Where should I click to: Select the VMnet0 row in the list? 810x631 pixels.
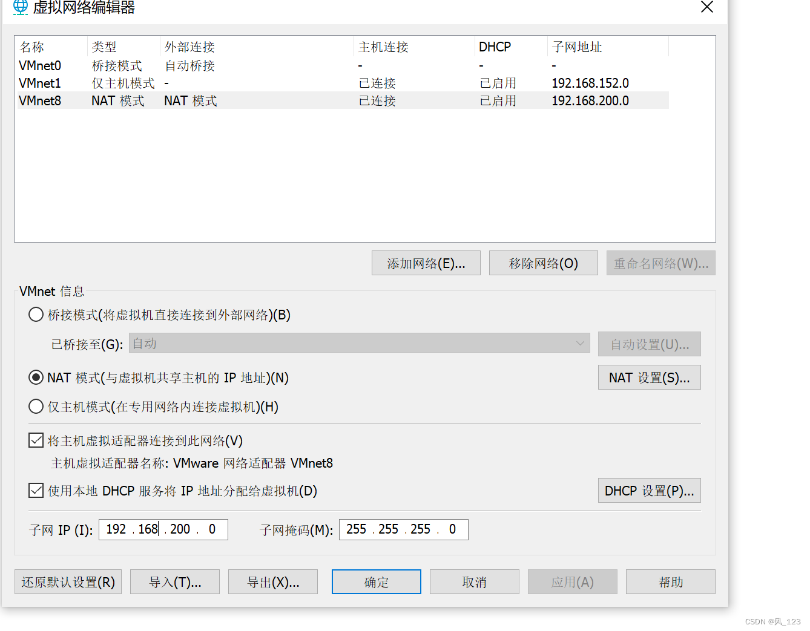[343, 65]
